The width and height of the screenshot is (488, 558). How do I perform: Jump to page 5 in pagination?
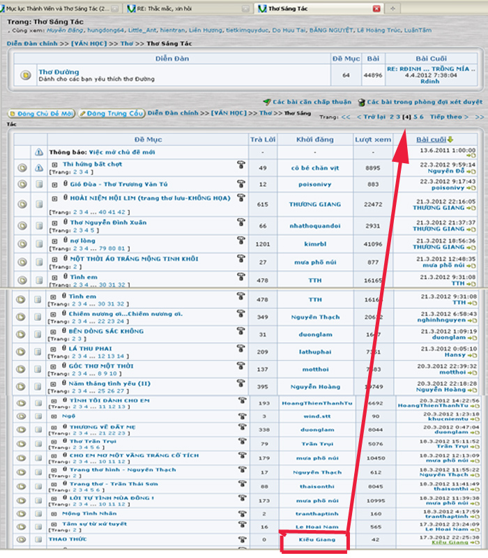tap(415, 116)
